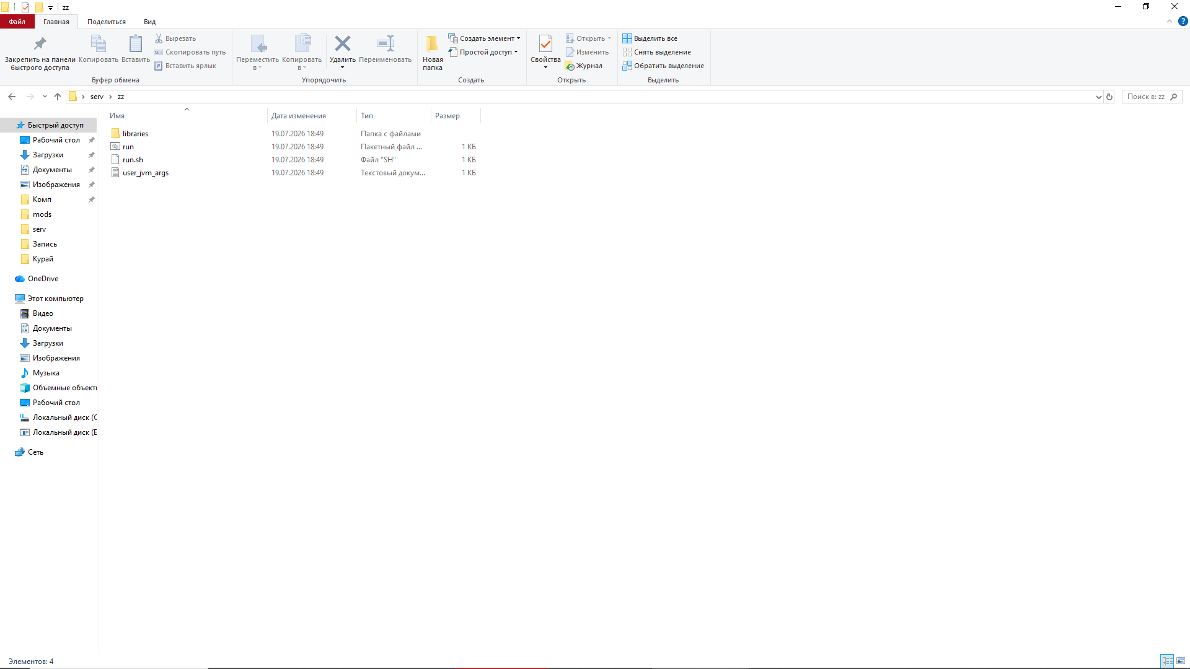Screen dimensions: 1190x669
Task: Switch to details view layout icon
Action: tap(1167, 661)
